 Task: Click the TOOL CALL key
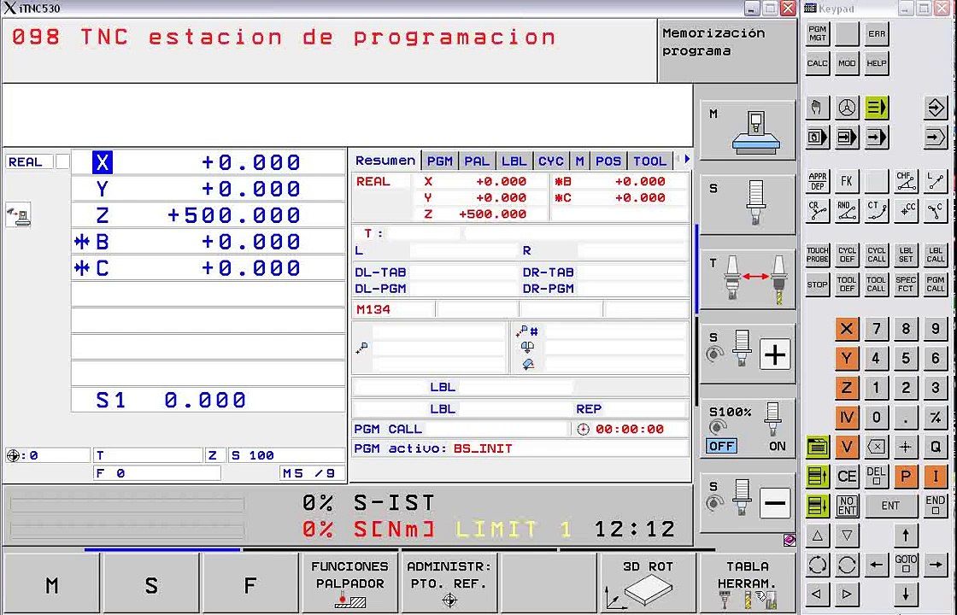coord(876,284)
